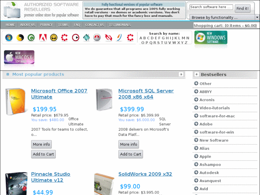Open Microsoft Office 2007 Ultimate link
This screenshot has width=260, height=195.
[59, 94]
